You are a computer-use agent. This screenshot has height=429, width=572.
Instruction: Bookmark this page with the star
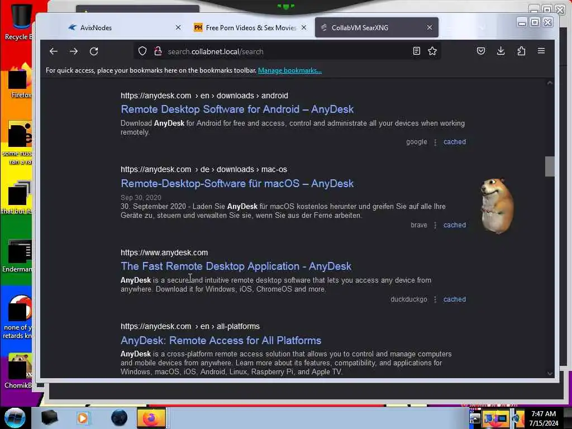432,51
